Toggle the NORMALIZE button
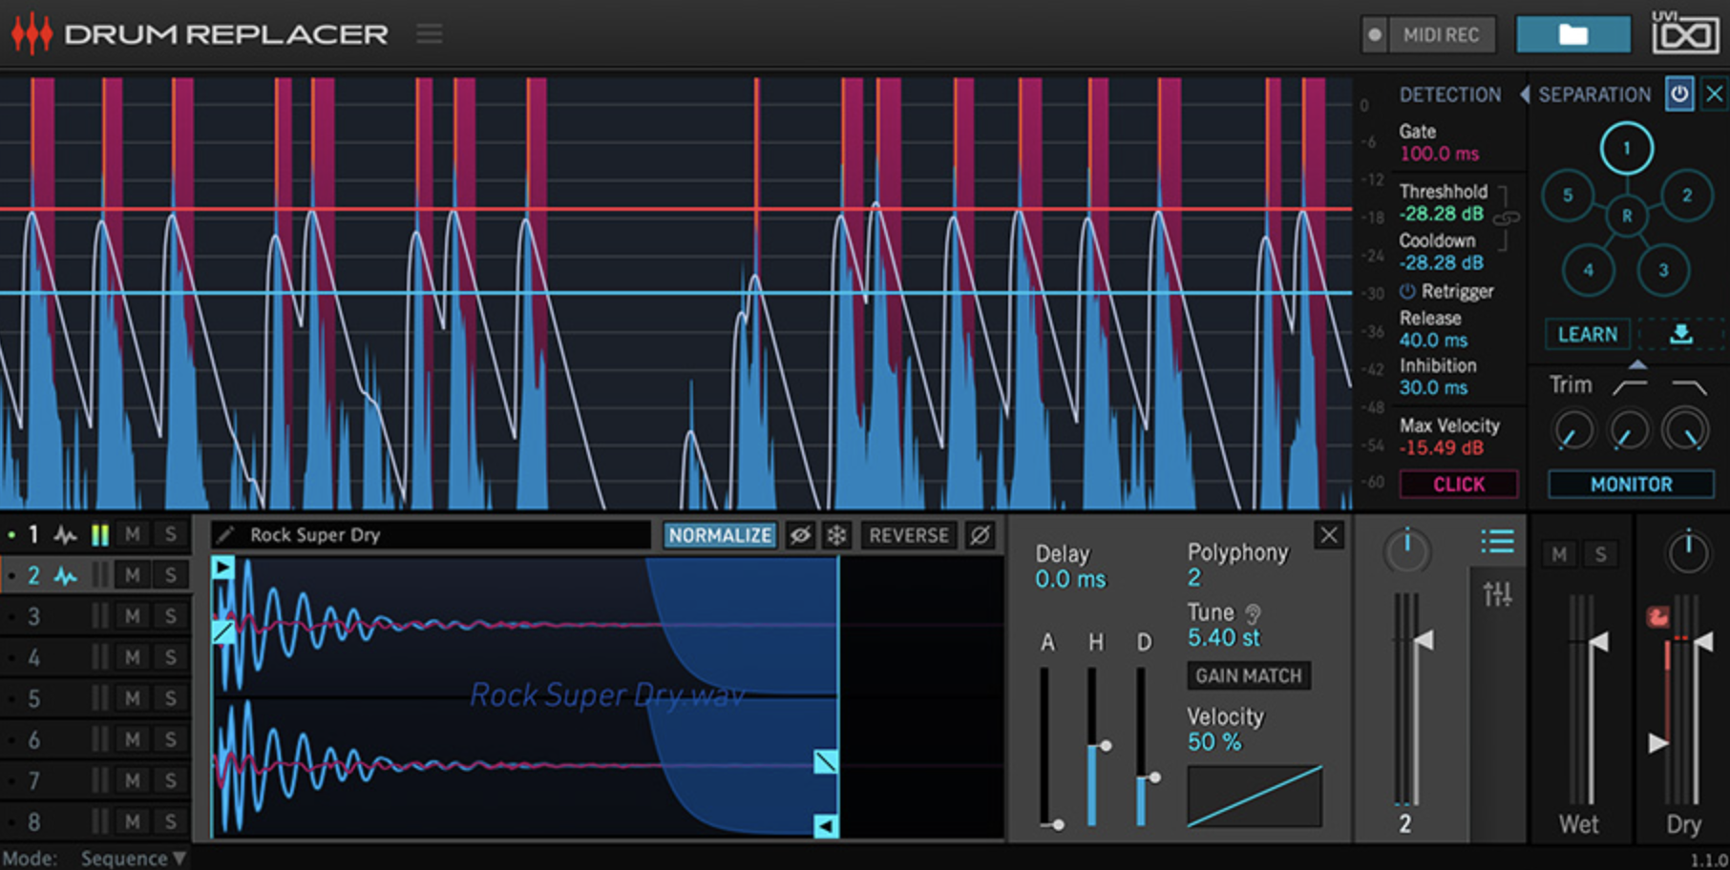The height and width of the screenshot is (870, 1730). point(720,535)
